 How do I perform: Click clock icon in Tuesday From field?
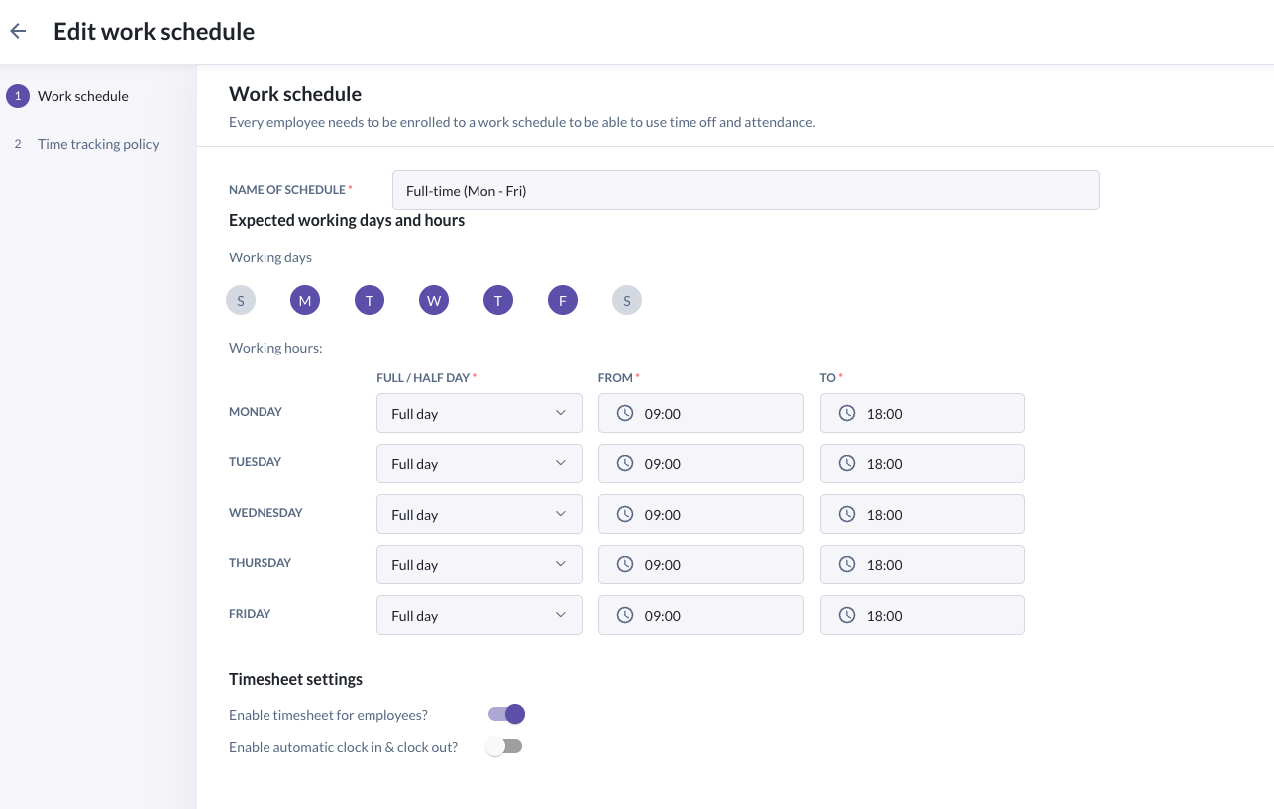click(625, 463)
